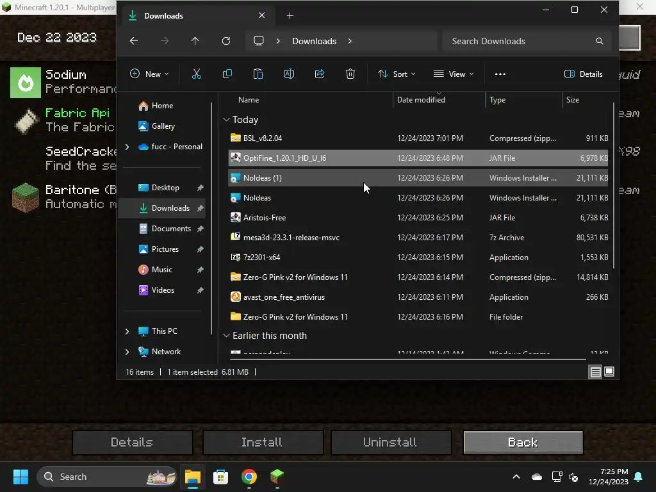Click the Delete trash icon

tap(350, 74)
